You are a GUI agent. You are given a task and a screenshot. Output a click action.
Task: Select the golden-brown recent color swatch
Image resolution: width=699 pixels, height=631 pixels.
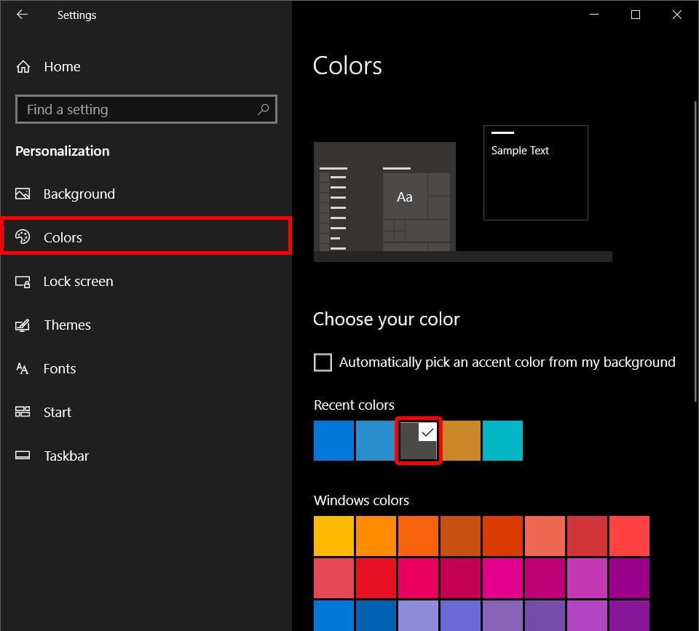[x=460, y=441]
